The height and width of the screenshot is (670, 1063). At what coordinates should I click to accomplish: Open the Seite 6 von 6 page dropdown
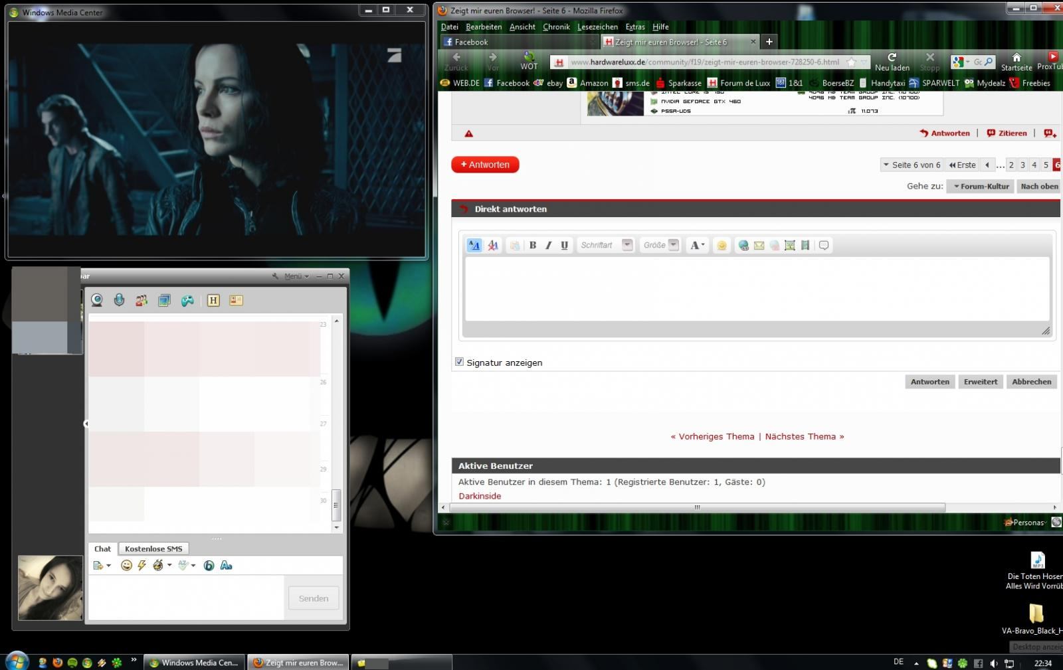[912, 165]
